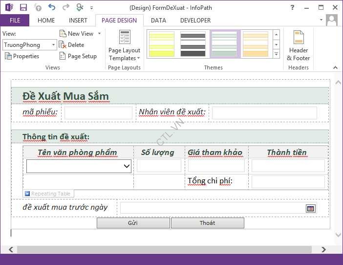Open the New View dropdown arrow

pyautogui.click(x=99, y=34)
